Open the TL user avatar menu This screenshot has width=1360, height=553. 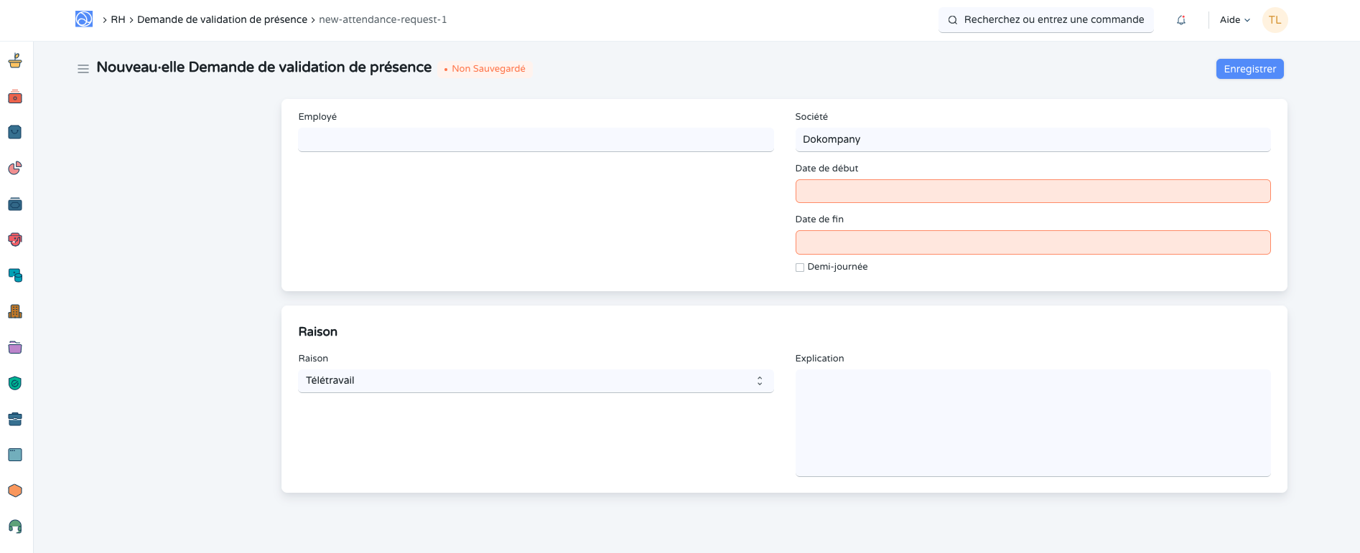(1275, 20)
